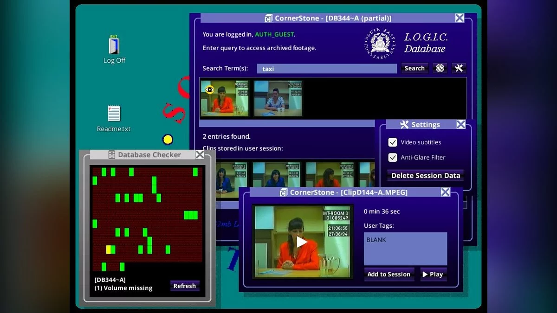Screen dimensions: 557x313
Task: Click the Play button in the clip window
Action: click(x=434, y=274)
